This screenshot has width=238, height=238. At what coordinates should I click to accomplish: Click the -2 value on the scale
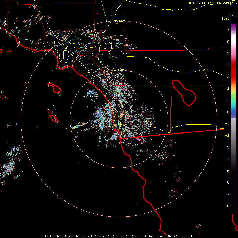point(227,135)
